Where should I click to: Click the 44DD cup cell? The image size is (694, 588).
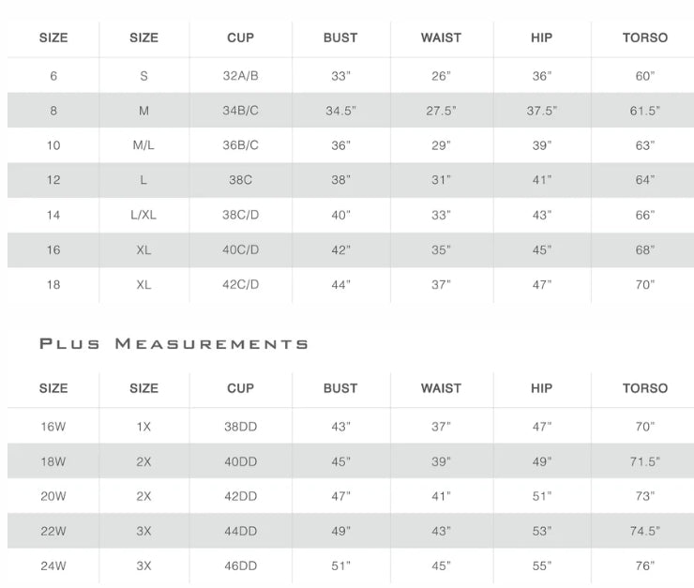[240, 531]
